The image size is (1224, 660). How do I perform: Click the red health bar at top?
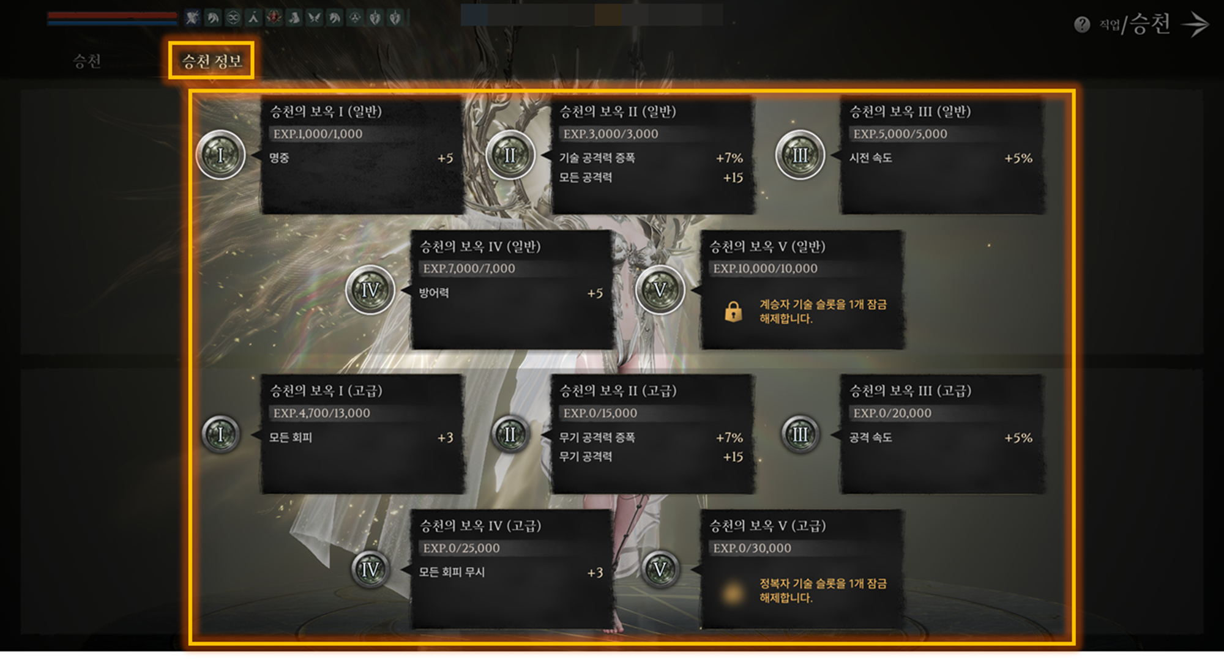pos(113,15)
